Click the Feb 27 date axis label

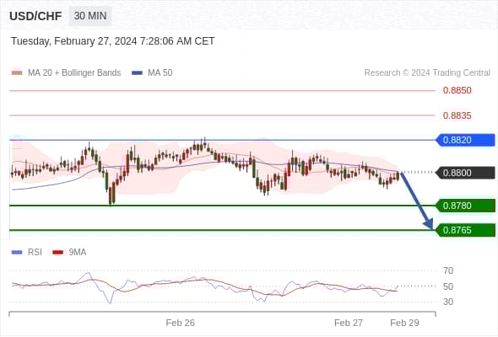point(349,323)
